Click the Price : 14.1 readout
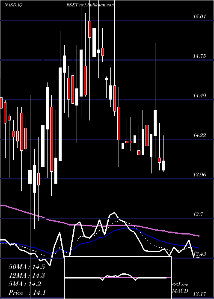The width and height of the screenshot is (214, 299). point(27,292)
